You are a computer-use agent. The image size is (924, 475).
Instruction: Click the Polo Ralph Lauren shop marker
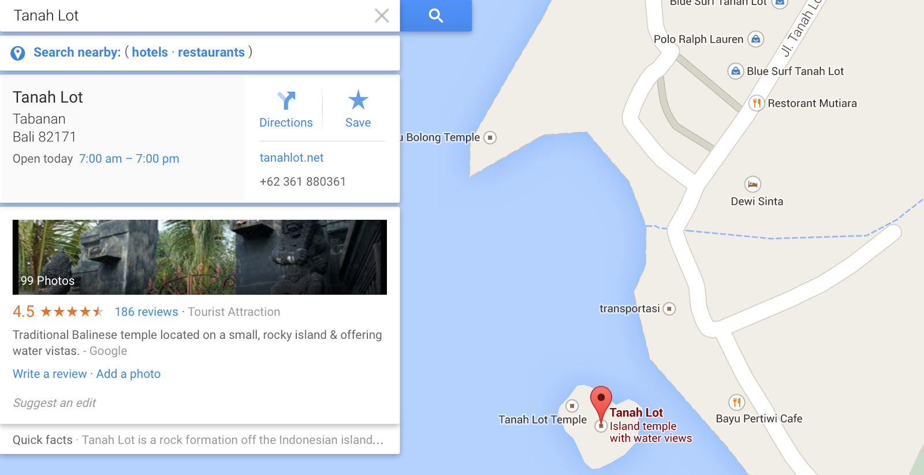(x=756, y=39)
